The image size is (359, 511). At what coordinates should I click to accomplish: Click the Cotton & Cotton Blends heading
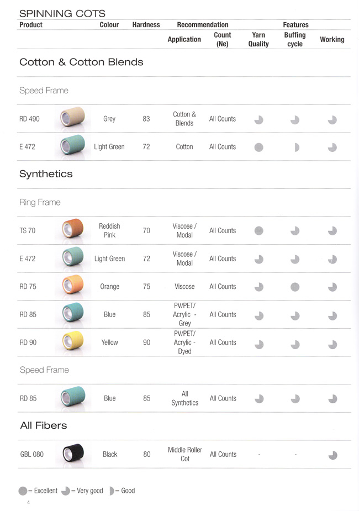[x=81, y=62]
